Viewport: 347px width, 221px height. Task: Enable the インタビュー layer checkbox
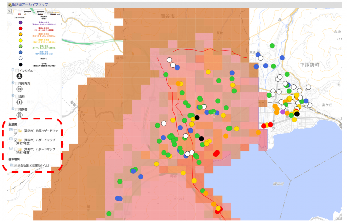click(x=17, y=70)
